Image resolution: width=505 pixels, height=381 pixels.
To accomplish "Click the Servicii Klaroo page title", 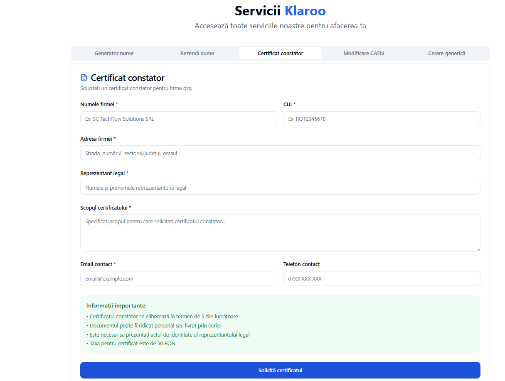I will pyautogui.click(x=280, y=11).
